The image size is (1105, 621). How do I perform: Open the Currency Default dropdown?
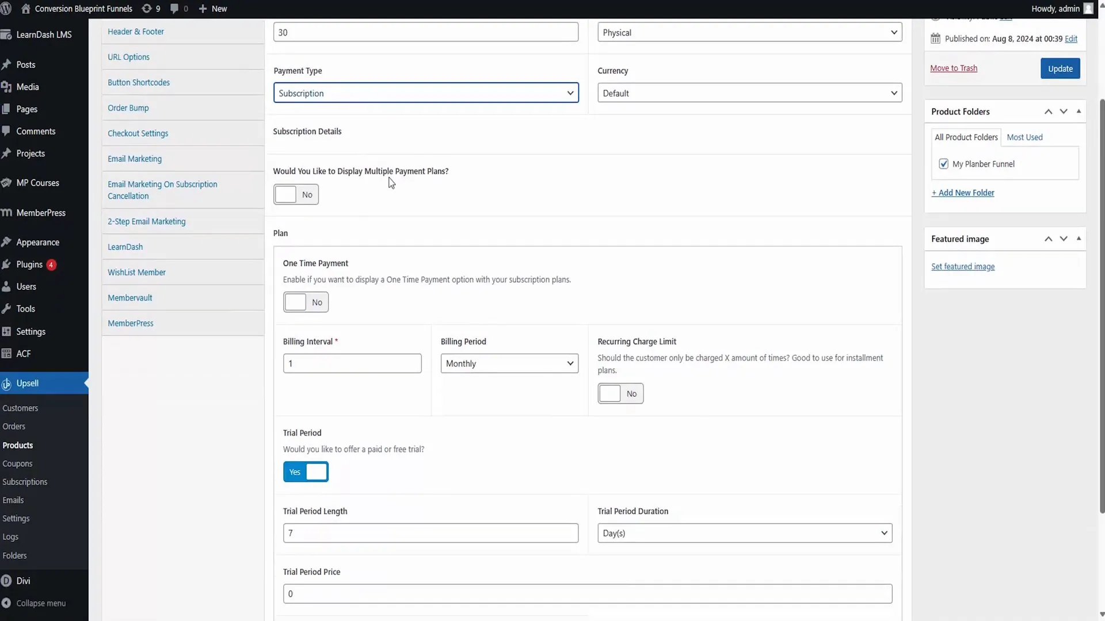click(x=749, y=93)
